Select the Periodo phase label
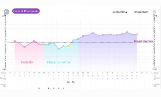Screen dimensions: 161x97 tap(27, 62)
